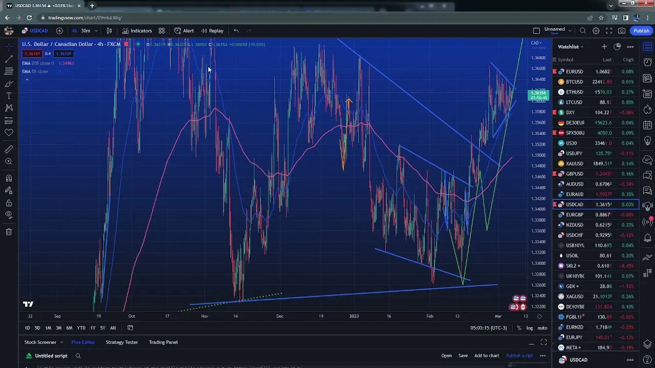655x368 pixels.
Task: Click the Publish script link
Action: (519, 355)
